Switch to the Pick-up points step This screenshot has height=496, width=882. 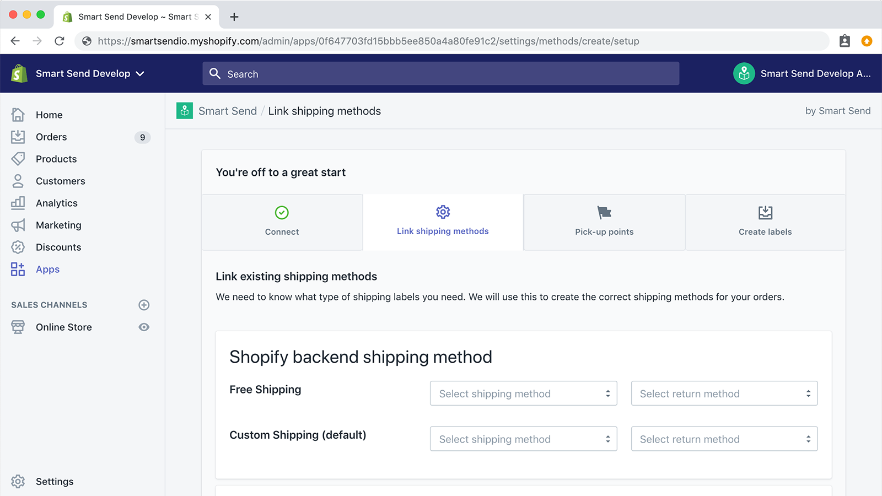[x=604, y=222]
